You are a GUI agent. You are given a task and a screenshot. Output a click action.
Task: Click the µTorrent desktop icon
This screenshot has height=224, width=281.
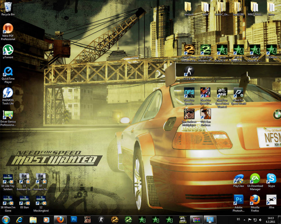point(8,50)
